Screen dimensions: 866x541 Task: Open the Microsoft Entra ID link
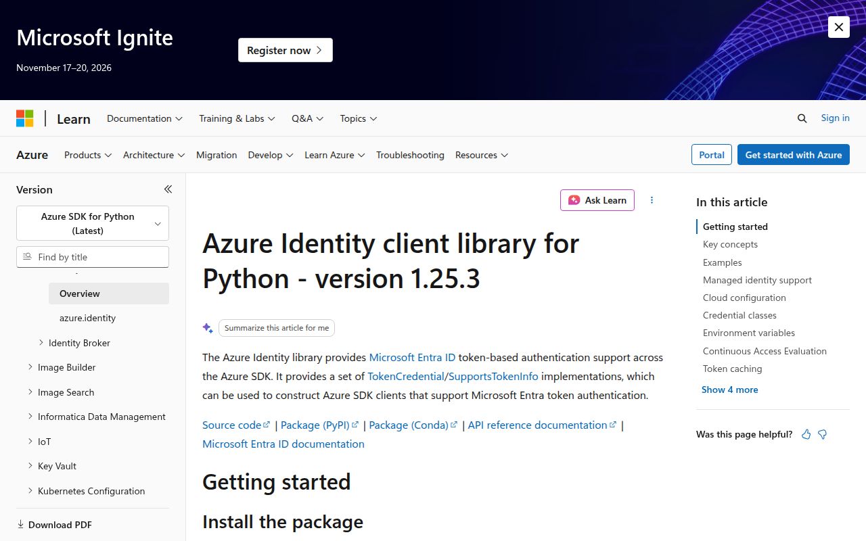[412, 357]
